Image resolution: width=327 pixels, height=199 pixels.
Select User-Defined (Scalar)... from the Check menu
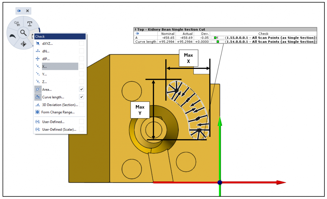[59, 129]
